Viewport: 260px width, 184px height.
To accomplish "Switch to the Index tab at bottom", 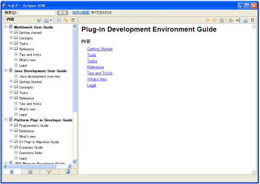I will point(30,172).
